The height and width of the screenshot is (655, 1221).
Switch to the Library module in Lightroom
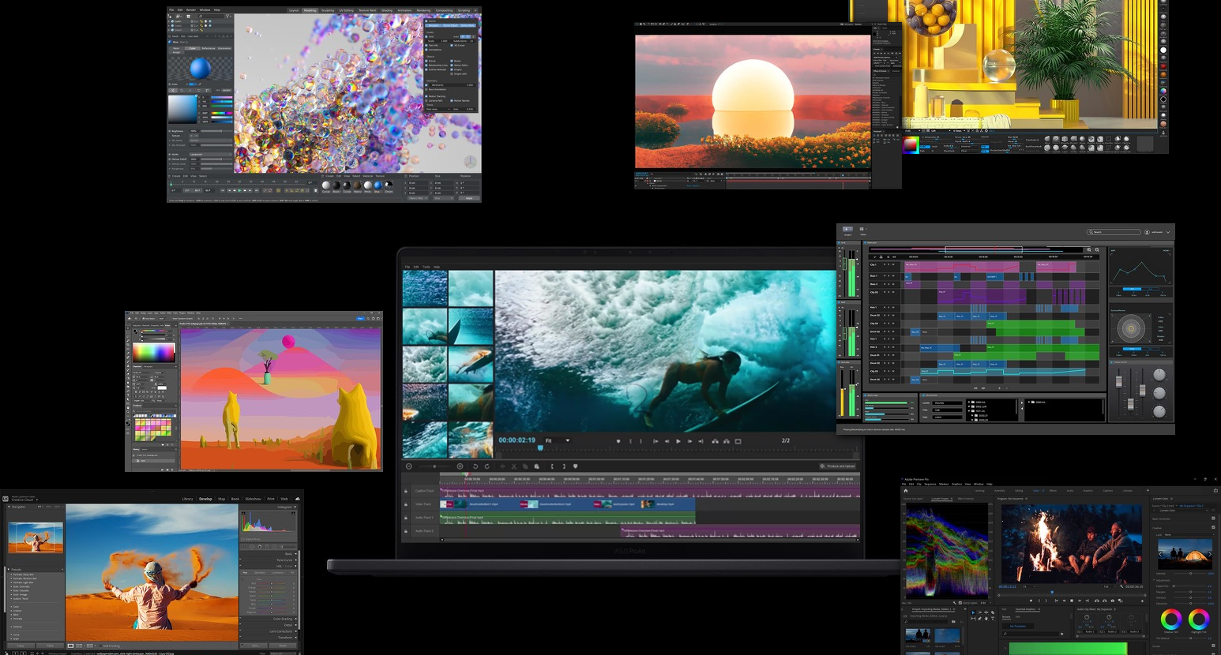[x=187, y=499]
